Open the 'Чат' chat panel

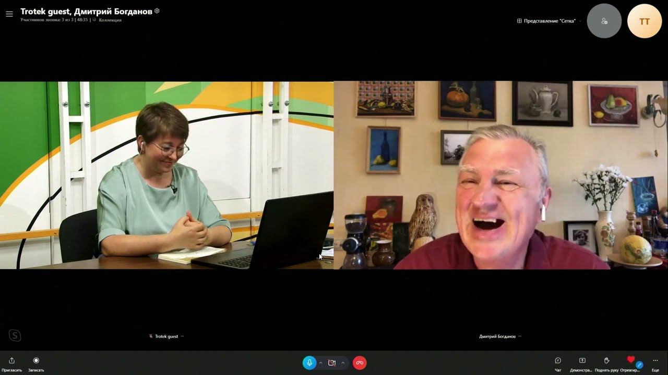[x=558, y=364]
